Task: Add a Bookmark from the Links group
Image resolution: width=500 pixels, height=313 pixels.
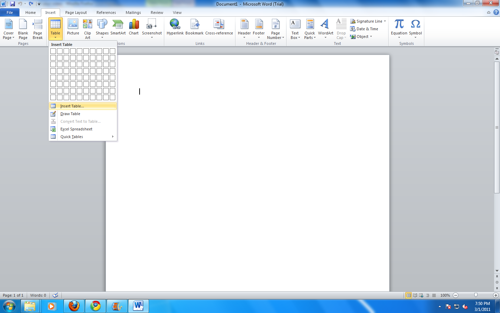Action: pos(194,27)
